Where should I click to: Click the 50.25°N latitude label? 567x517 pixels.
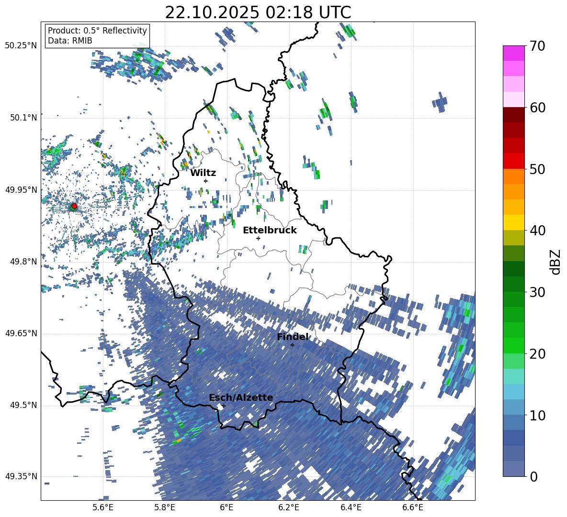point(21,45)
